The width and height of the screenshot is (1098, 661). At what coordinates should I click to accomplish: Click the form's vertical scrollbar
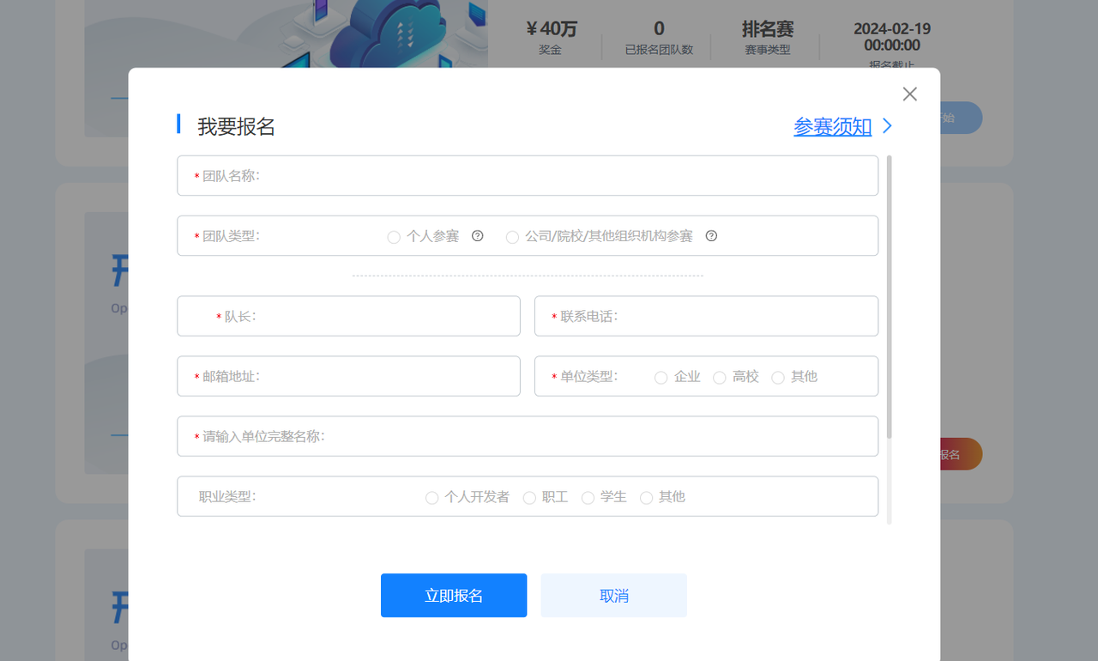[889, 297]
